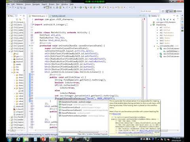
Task: Select the Outline view tab
Action: pos(154,16)
